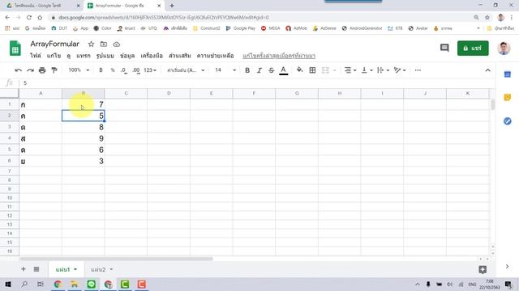Click the Redo icon in toolbar
519x291 pixels.
[x=30, y=70]
